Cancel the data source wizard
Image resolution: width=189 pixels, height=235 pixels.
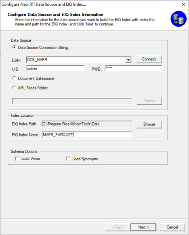[x=172, y=227]
